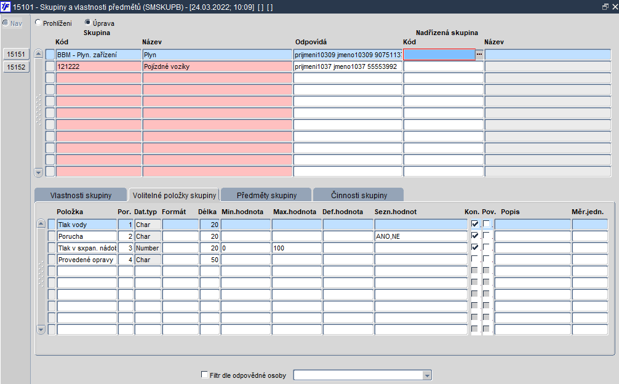This screenshot has height=384, width=619.
Task: Click the Formát field in the Provedené opravy row
Action: pos(180,260)
